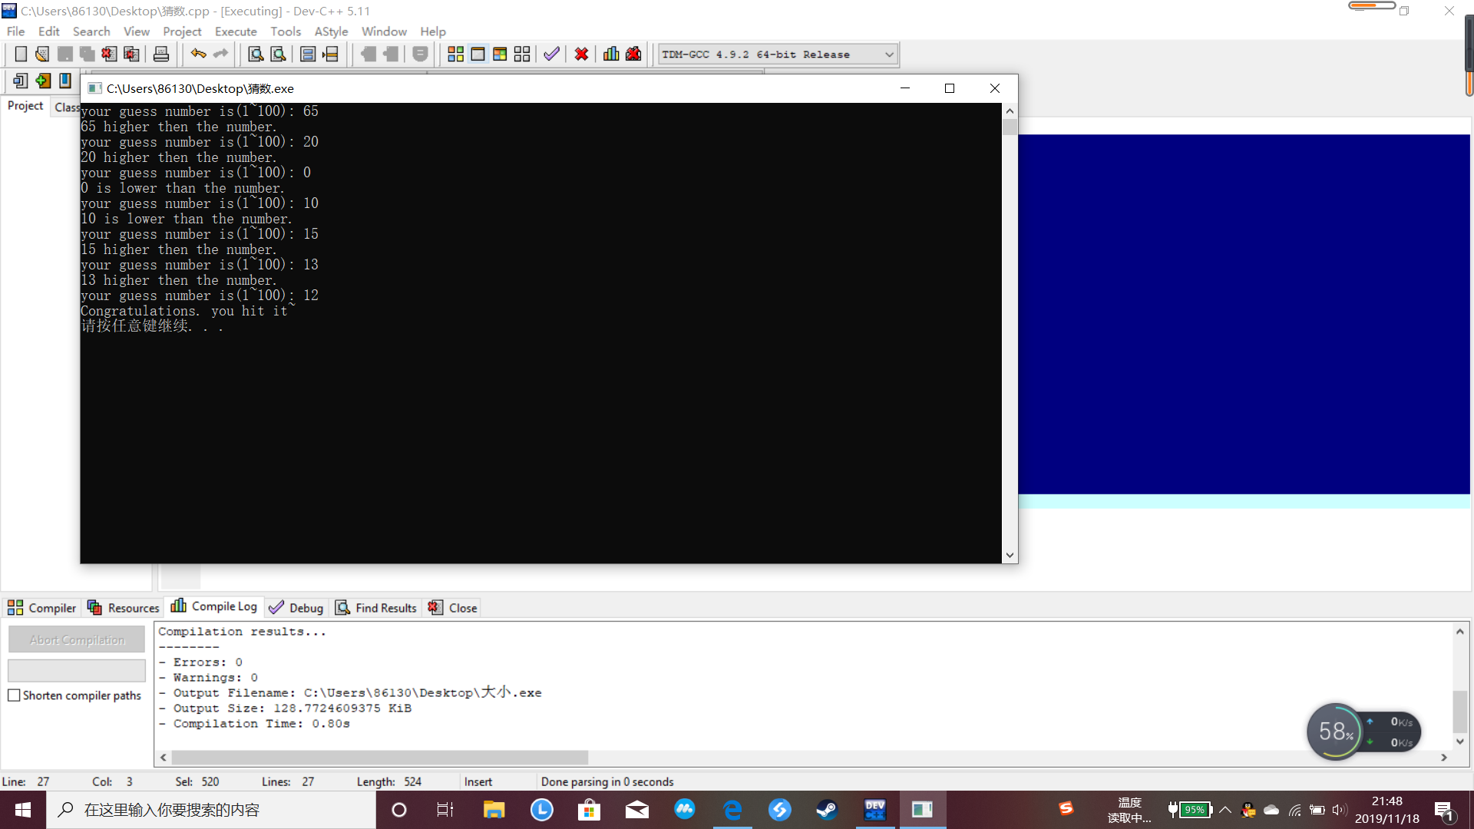1474x829 pixels.
Task: Open Steam from the taskbar
Action: [x=827, y=810]
